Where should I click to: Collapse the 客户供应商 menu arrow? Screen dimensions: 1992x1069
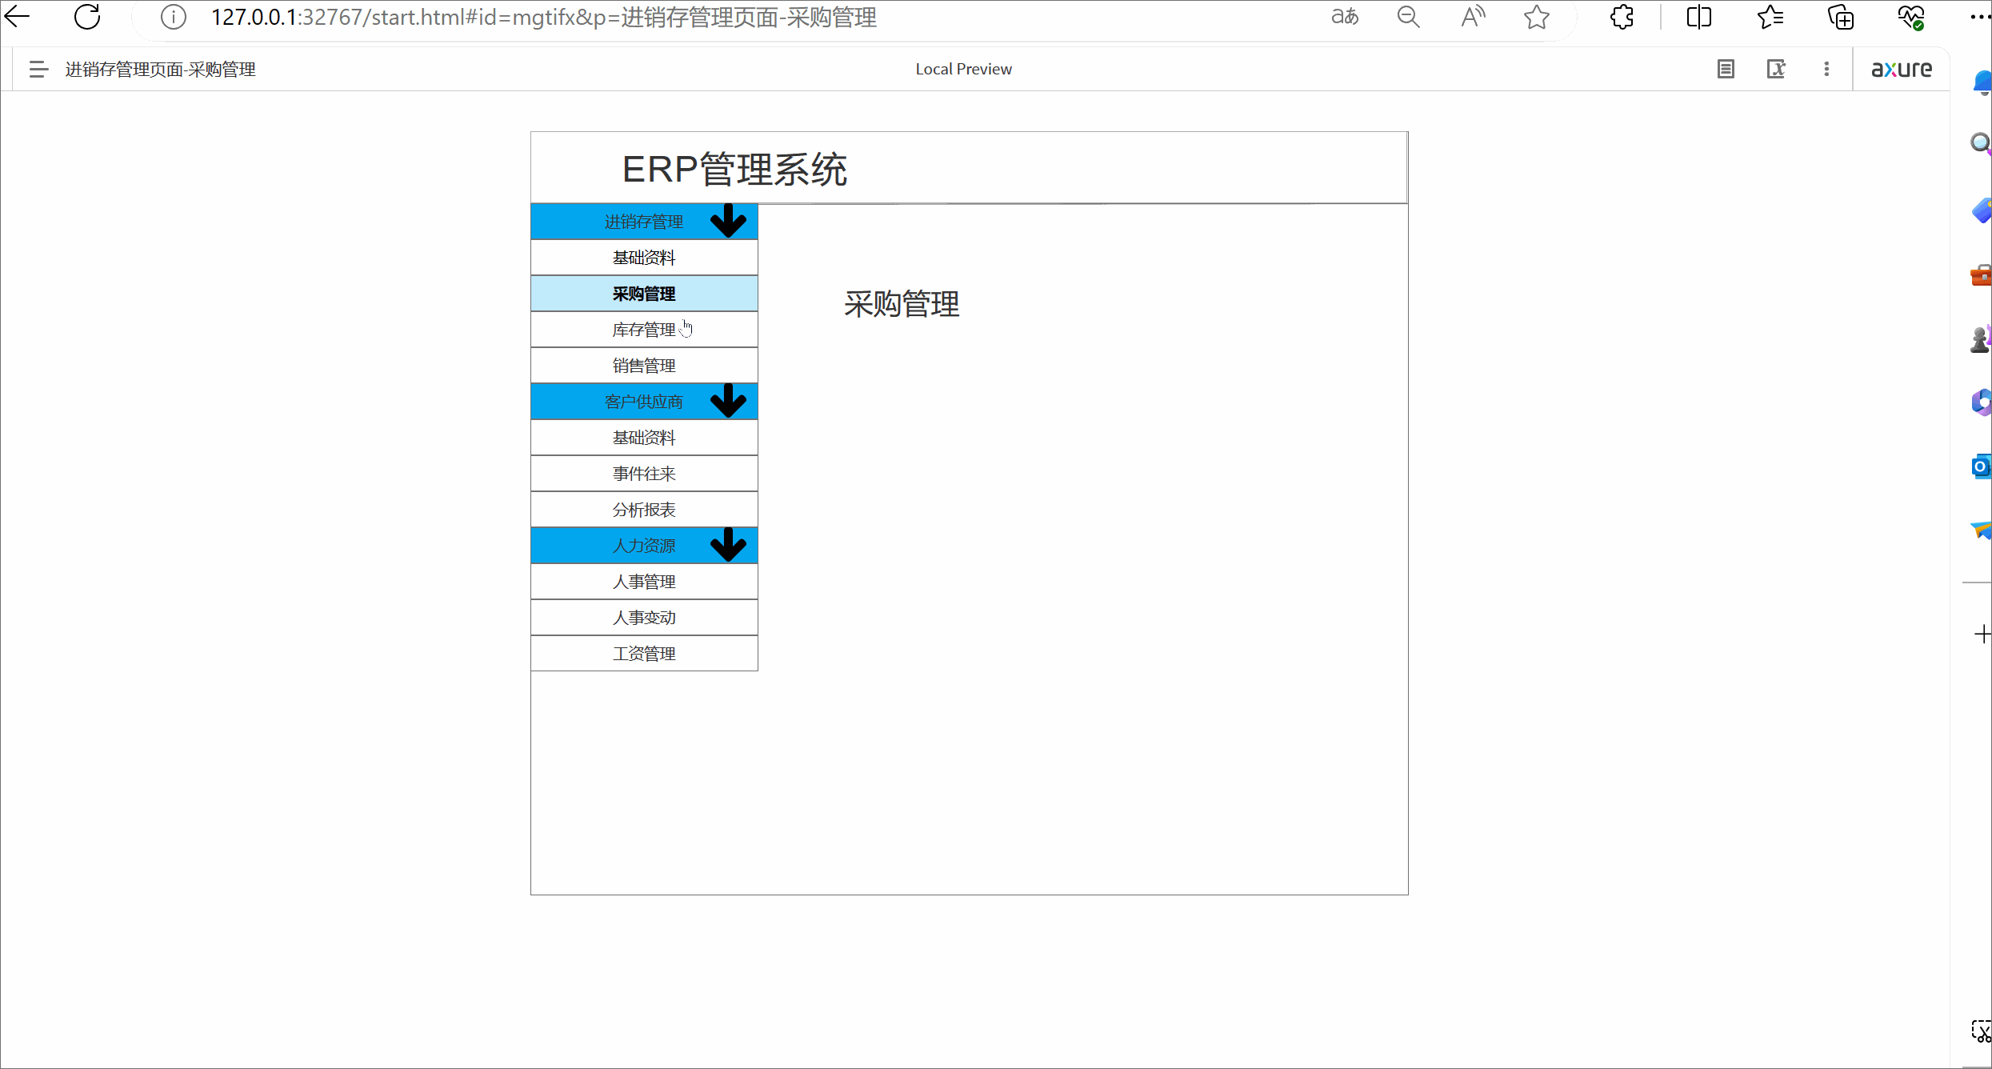point(728,401)
